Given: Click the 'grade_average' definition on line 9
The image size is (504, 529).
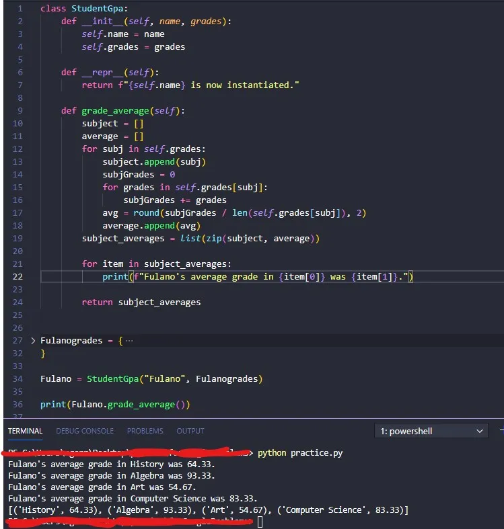Looking at the screenshot, I should click(x=115, y=111).
